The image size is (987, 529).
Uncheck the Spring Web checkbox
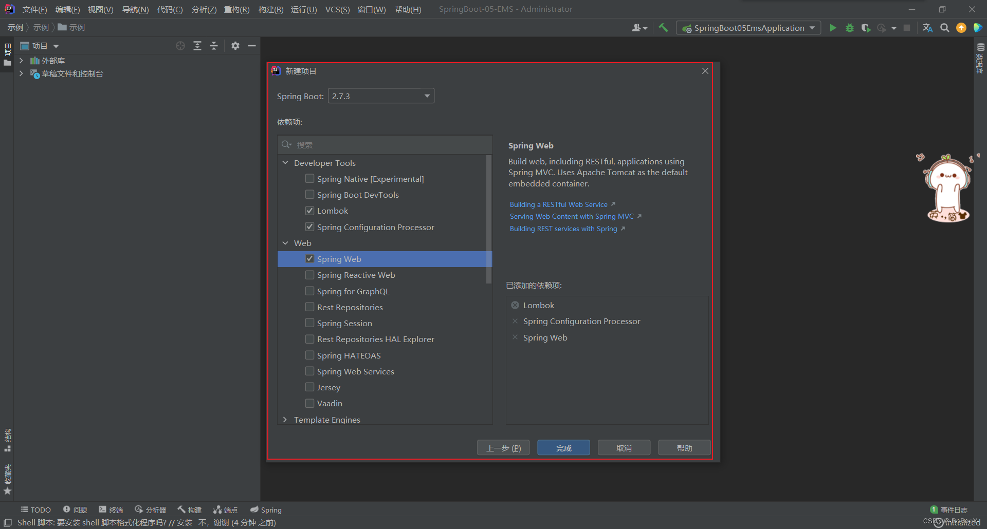[x=309, y=258]
